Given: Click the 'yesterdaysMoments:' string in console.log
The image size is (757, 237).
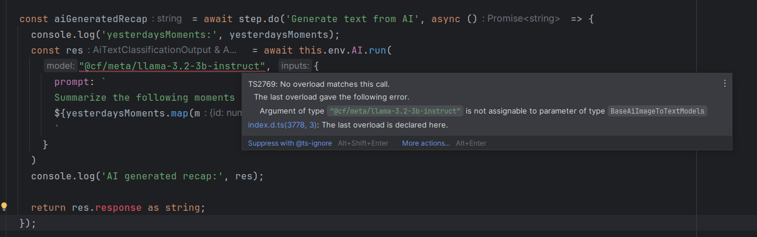Looking at the screenshot, I should [x=159, y=34].
